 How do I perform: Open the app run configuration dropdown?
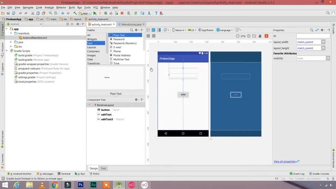[85, 13]
